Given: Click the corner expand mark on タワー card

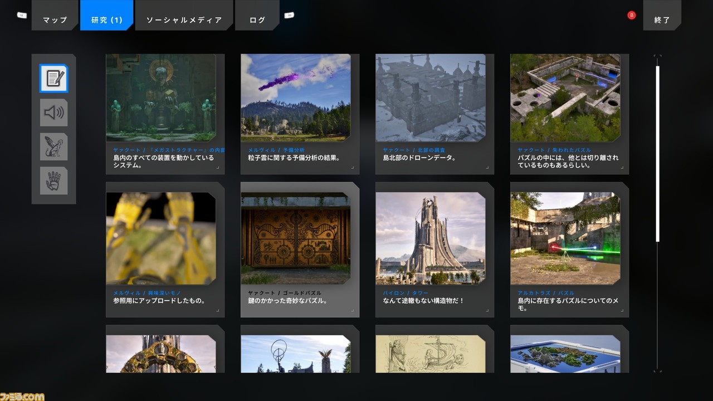Looking at the screenshot, I should click(x=486, y=310).
